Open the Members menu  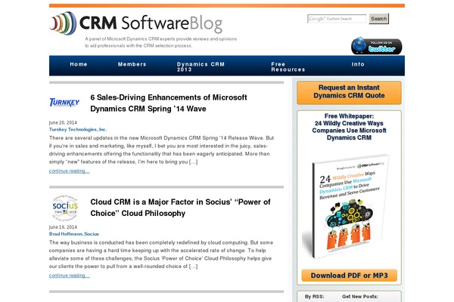132,64
